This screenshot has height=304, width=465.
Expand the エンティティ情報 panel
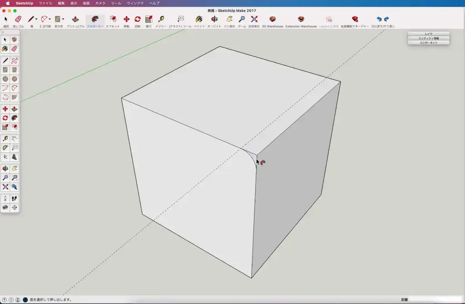tap(429, 38)
